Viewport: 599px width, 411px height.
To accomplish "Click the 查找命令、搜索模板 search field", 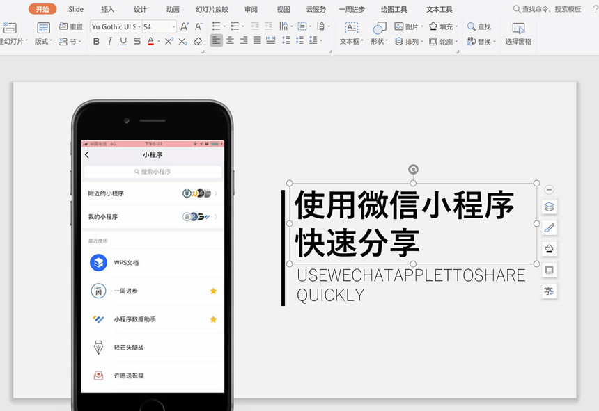I will coord(547,9).
